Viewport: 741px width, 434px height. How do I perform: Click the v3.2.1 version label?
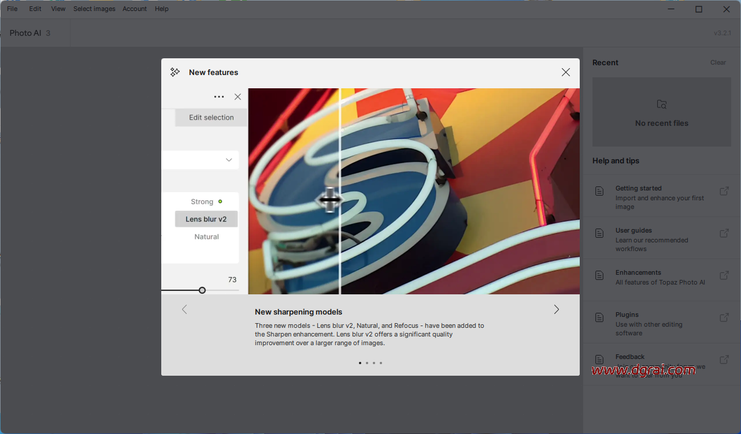coord(723,33)
